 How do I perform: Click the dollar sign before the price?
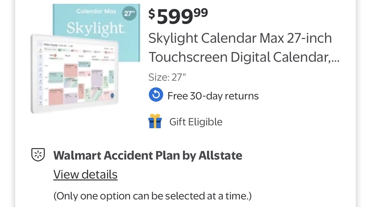pyautogui.click(x=152, y=14)
